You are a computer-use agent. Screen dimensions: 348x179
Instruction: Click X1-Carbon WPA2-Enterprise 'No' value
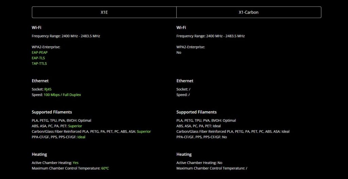(179, 52)
